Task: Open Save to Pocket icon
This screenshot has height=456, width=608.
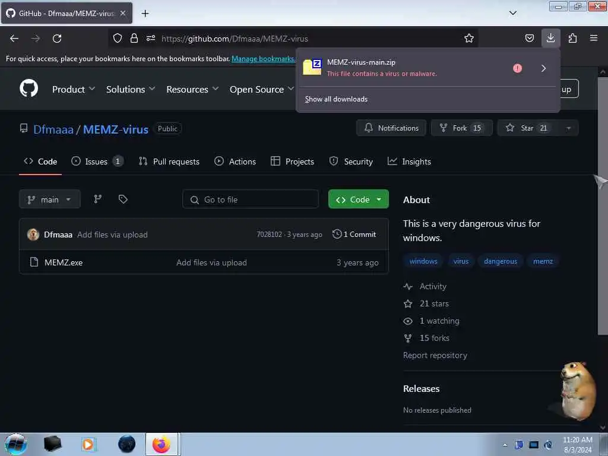Action: click(x=529, y=38)
